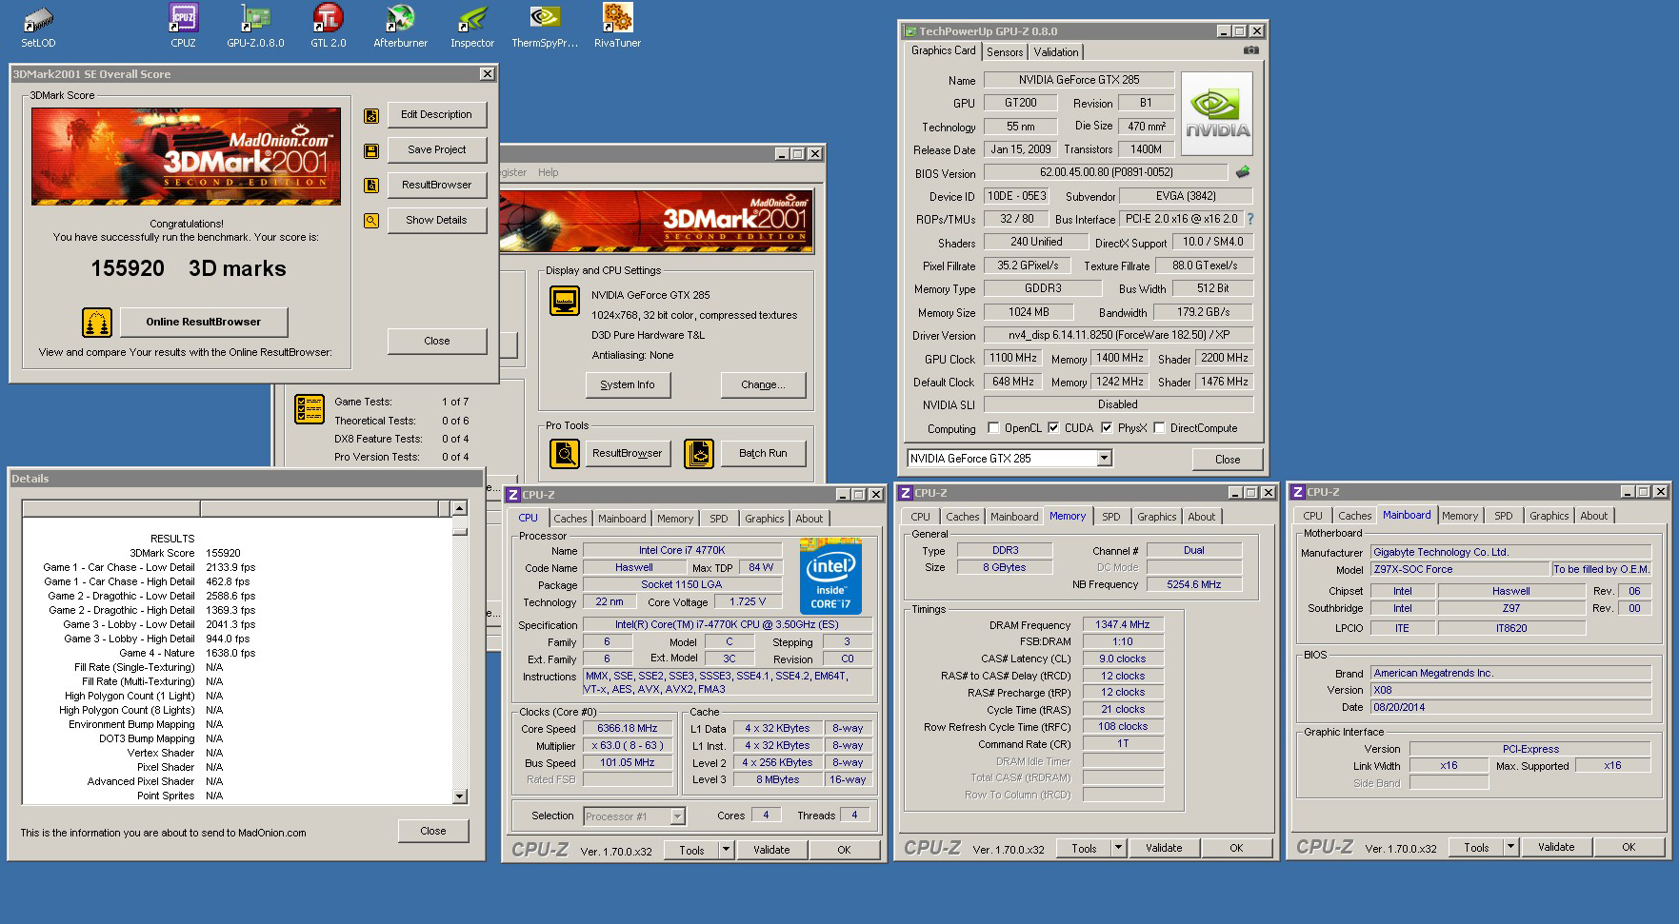Open the CPUZ desktop shortcut
The height and width of the screenshot is (924, 1679).
183,25
